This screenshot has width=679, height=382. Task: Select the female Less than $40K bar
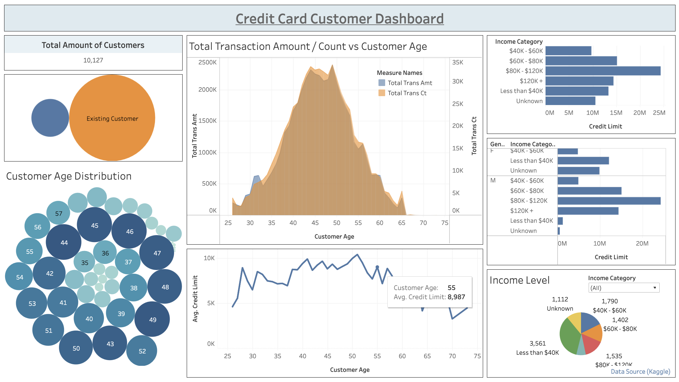[583, 161]
